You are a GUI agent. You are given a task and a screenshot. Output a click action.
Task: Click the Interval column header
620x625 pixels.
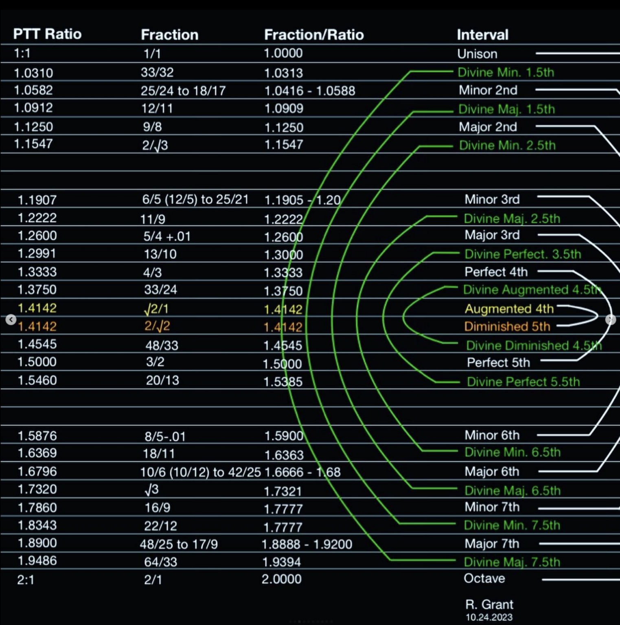tap(482, 35)
